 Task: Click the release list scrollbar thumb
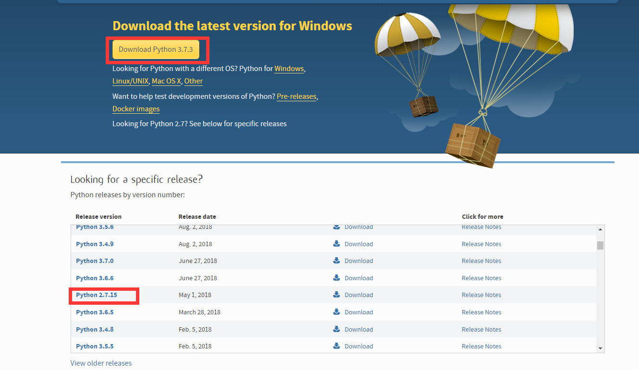(x=600, y=245)
